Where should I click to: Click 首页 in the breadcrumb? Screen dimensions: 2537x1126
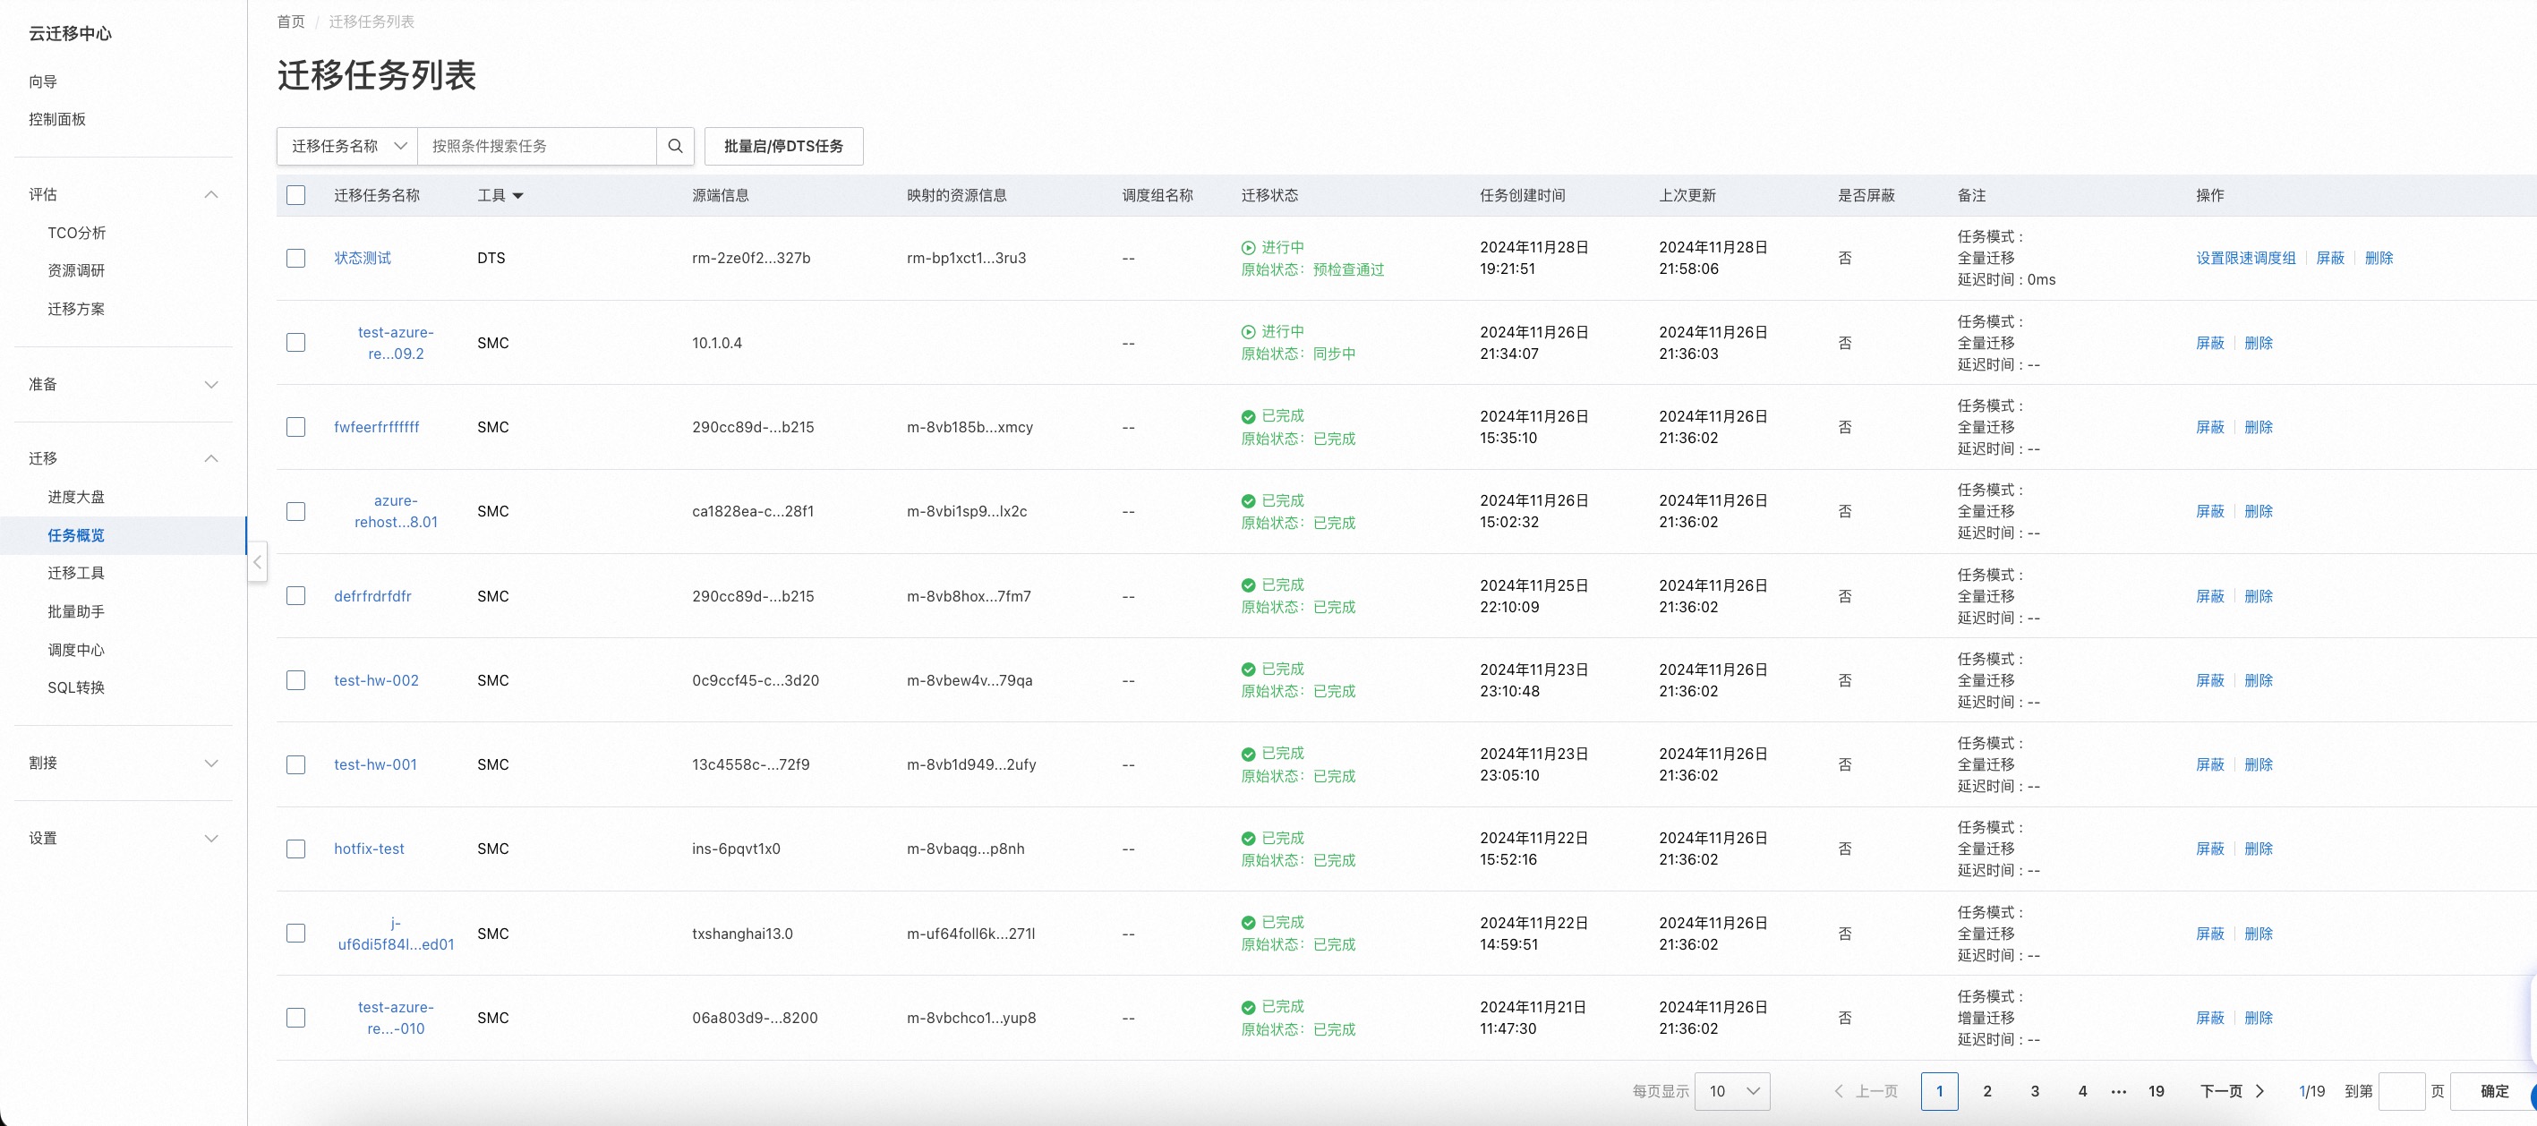click(x=291, y=21)
